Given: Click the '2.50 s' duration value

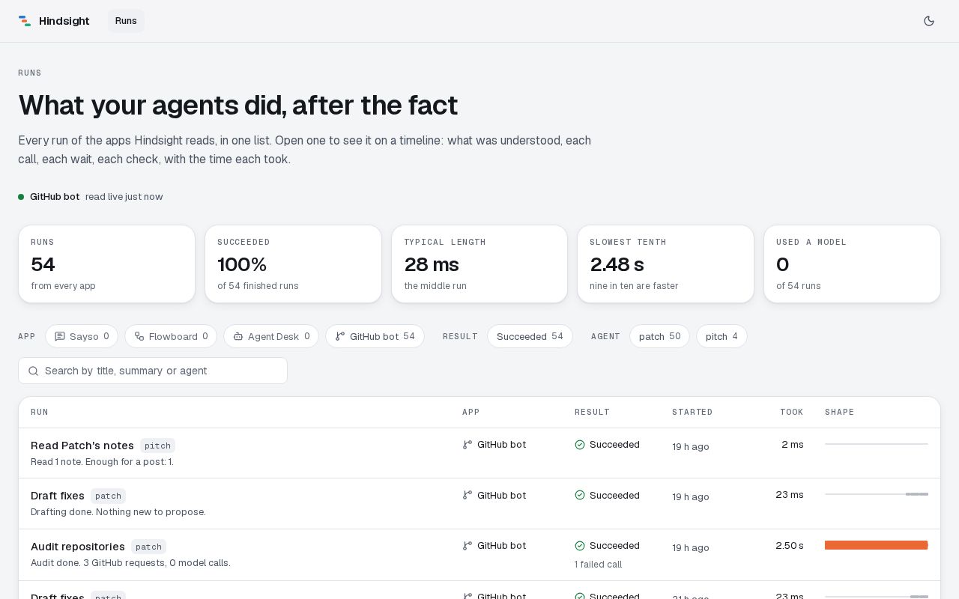Looking at the screenshot, I should (x=790, y=546).
